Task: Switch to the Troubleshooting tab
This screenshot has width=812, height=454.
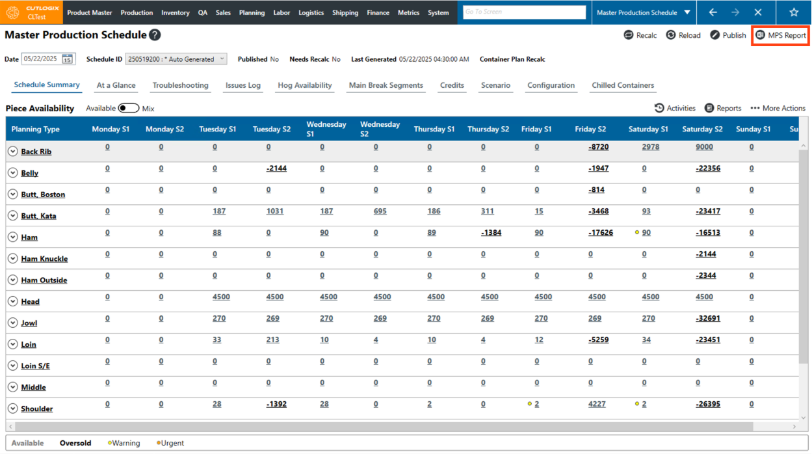Action: coord(180,85)
